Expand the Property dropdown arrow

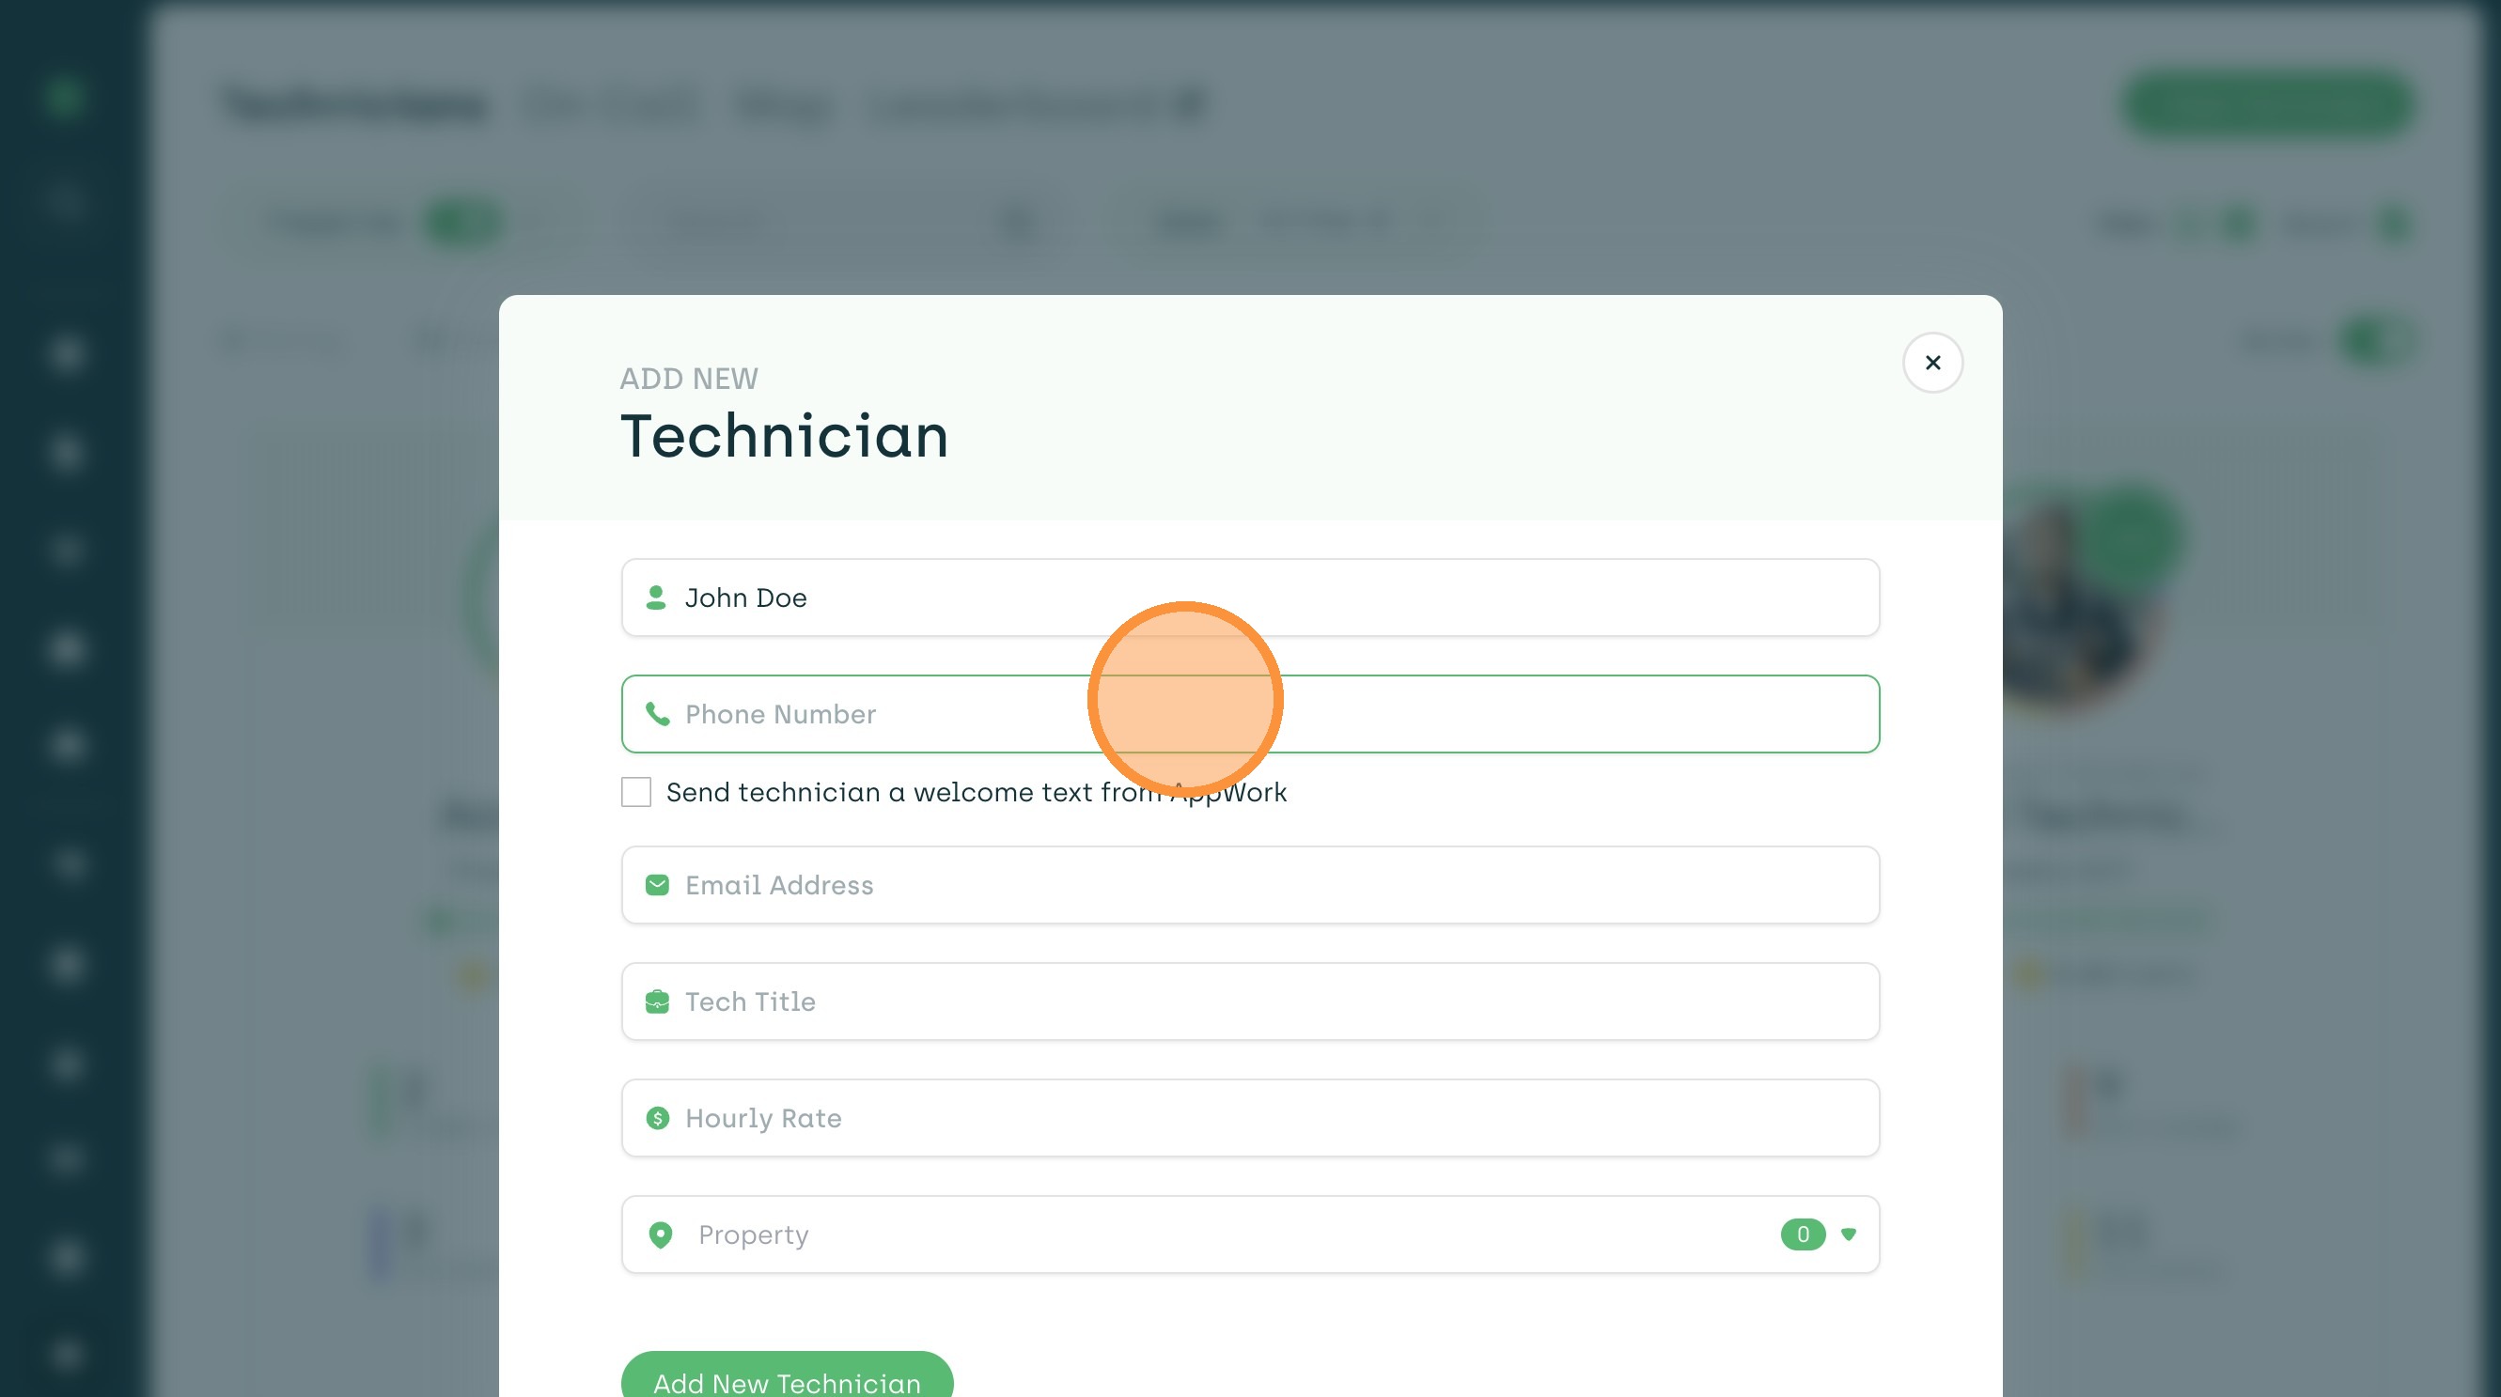(x=1849, y=1234)
